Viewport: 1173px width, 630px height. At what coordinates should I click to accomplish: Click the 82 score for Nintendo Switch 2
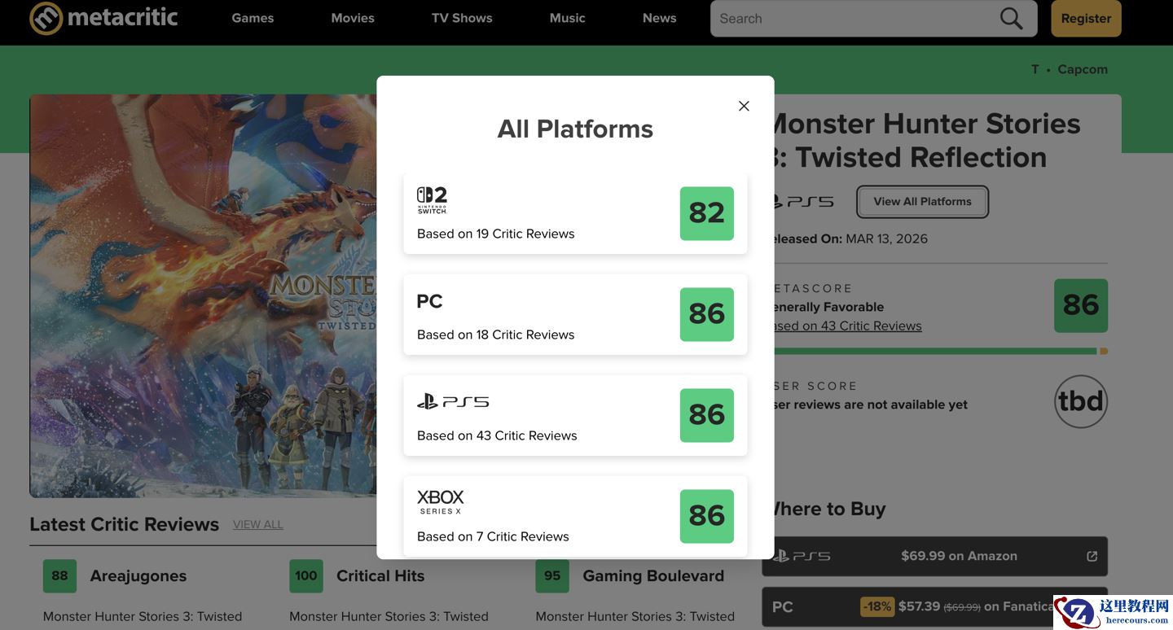pyautogui.click(x=707, y=213)
